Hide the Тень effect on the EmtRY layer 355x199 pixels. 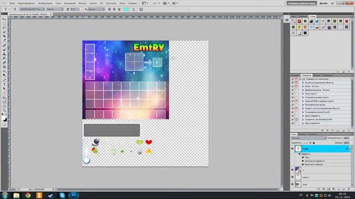point(303,158)
